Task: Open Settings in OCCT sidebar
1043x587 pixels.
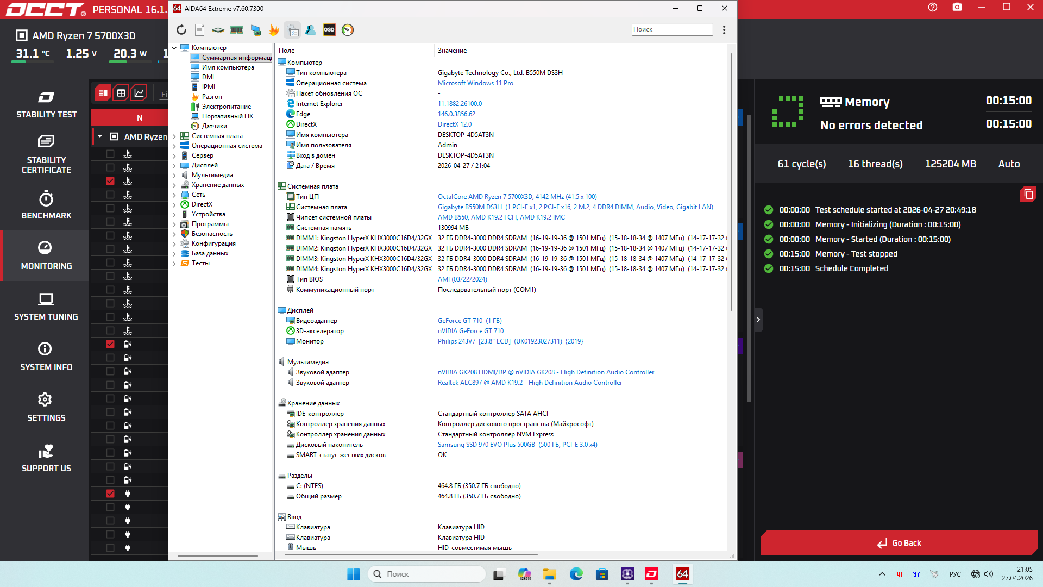Action: click(46, 408)
